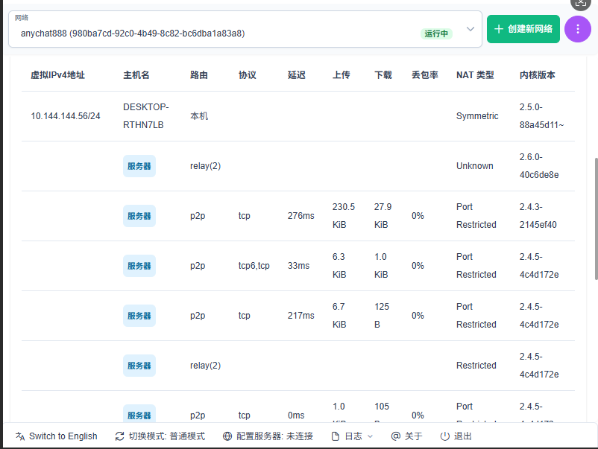Image resolution: width=598 pixels, height=449 pixels.
Task: Click the @ icon beside 关于
Action: click(395, 436)
